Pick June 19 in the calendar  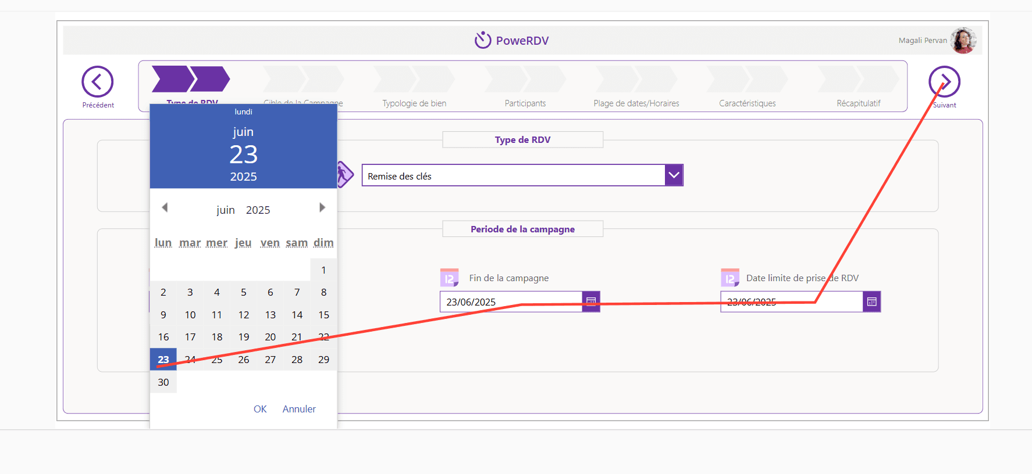tap(244, 337)
